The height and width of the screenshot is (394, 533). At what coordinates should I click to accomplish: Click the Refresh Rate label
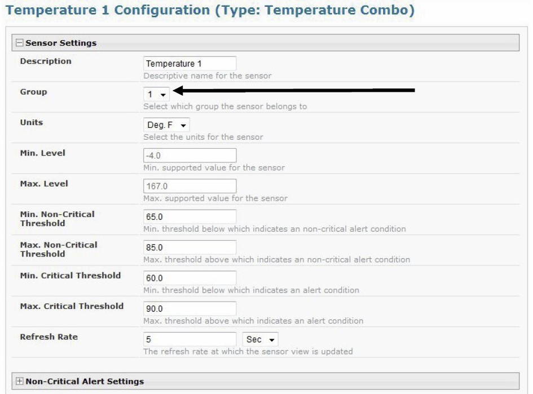[x=49, y=337]
